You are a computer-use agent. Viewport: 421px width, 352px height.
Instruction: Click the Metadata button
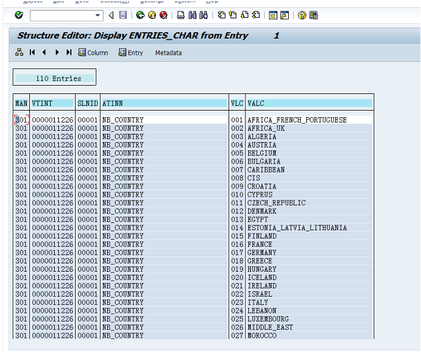tap(169, 53)
